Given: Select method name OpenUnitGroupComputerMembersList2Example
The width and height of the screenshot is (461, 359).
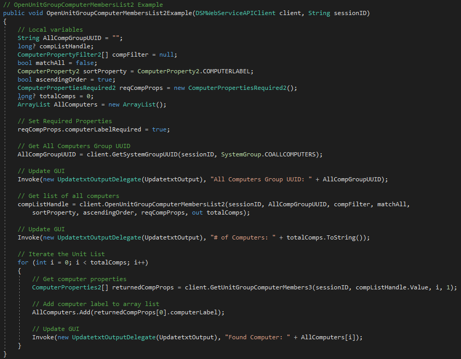Looking at the screenshot, I should pyautogui.click(x=119, y=13).
